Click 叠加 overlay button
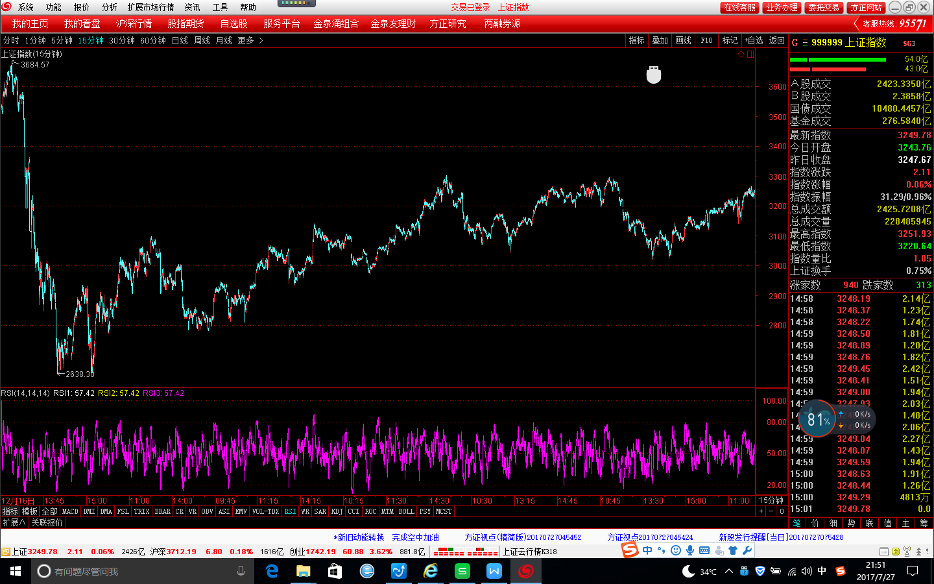Screen dimensions: 934x584 pyautogui.click(x=660, y=40)
